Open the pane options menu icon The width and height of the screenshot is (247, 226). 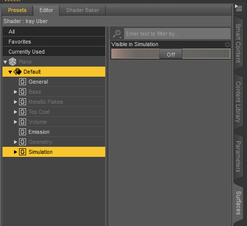point(238,8)
